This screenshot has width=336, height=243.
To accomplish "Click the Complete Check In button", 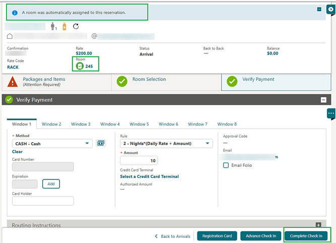I will (x=306, y=236).
